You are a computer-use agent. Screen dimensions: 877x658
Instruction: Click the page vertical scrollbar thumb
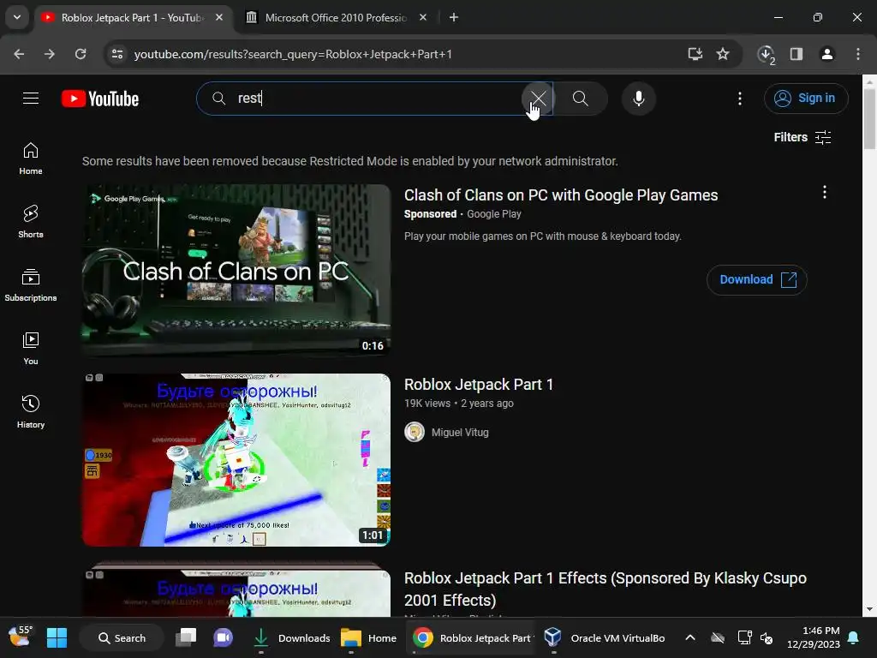coord(869,118)
